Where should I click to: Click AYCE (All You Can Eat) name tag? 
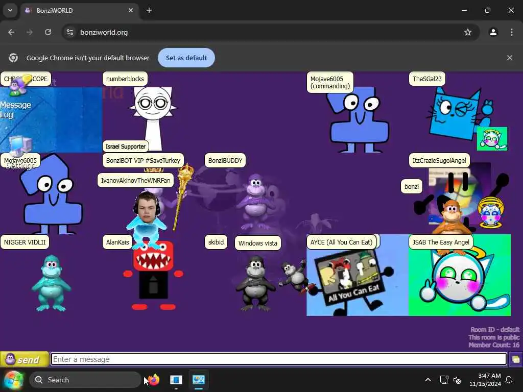pos(341,242)
